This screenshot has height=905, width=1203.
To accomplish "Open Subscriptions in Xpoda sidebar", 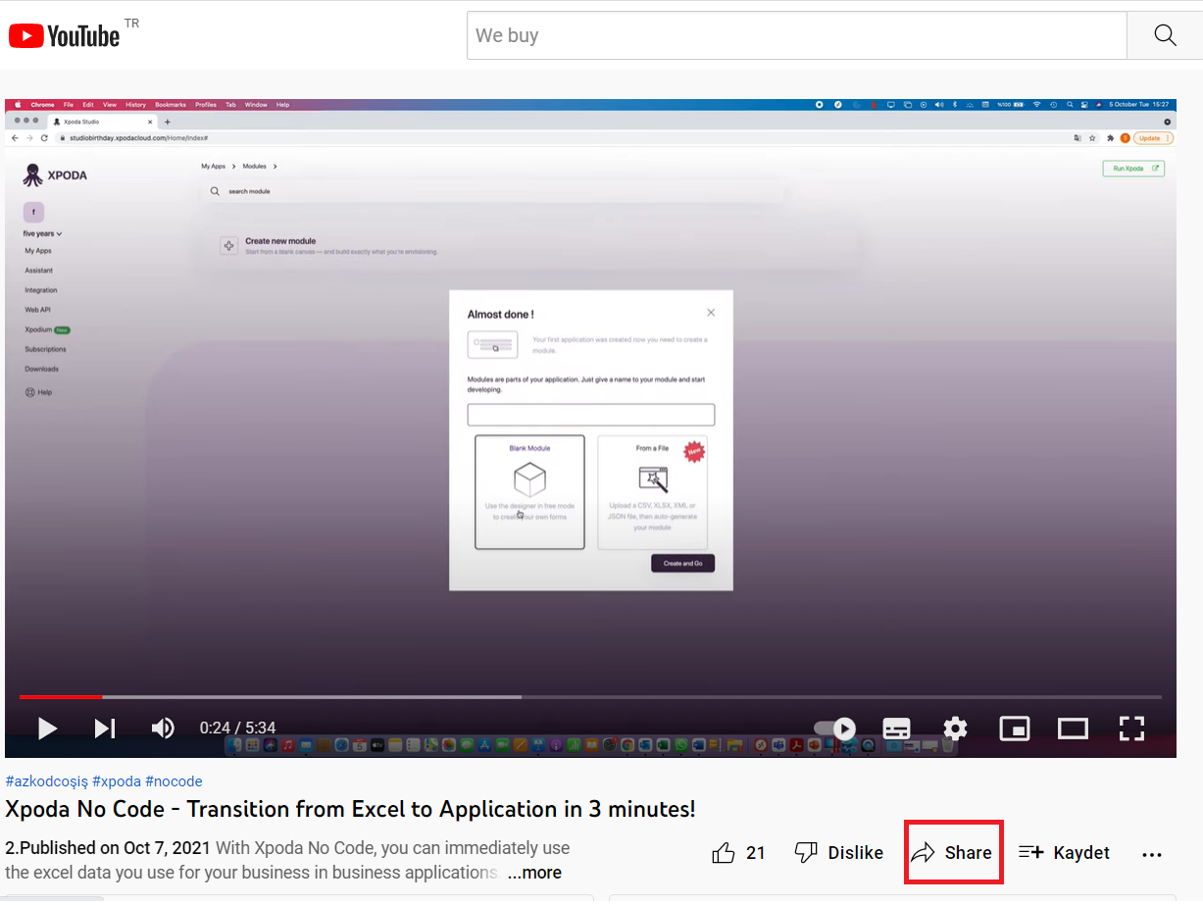I will pos(46,349).
